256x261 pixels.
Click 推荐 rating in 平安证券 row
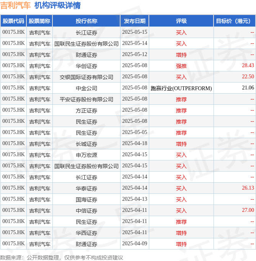tap(181, 99)
